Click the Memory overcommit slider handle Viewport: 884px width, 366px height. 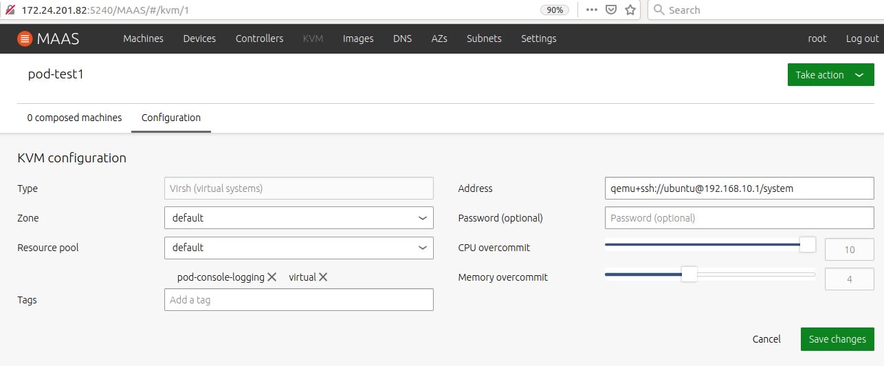(689, 274)
